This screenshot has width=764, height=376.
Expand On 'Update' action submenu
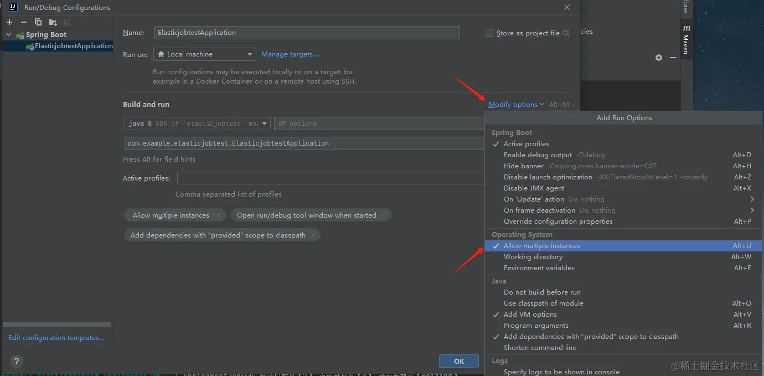click(623, 199)
